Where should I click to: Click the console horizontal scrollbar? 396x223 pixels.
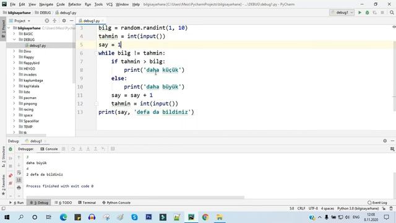[x=135, y=197]
